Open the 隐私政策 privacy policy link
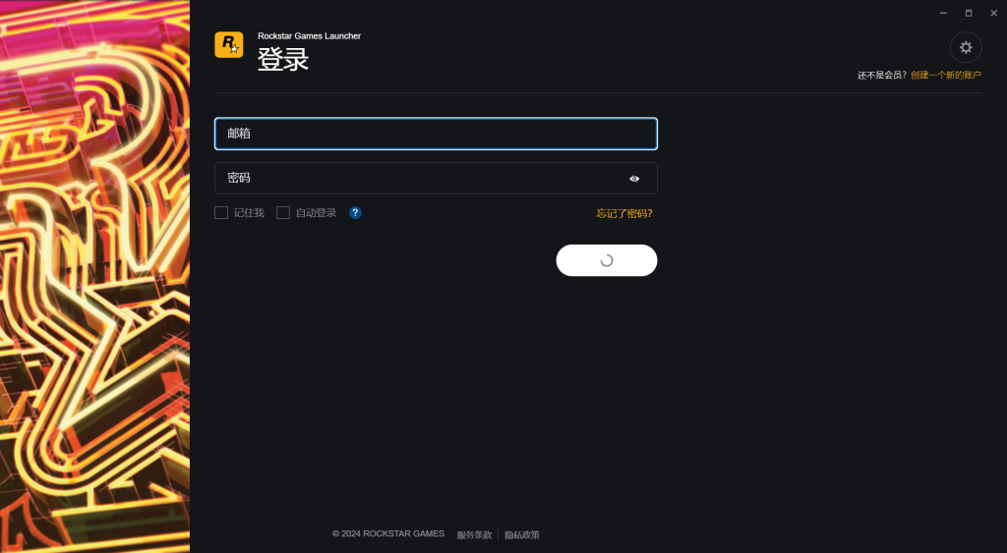 [521, 535]
